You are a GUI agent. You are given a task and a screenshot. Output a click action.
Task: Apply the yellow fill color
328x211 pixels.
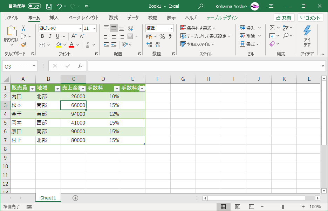[x=59, y=45]
